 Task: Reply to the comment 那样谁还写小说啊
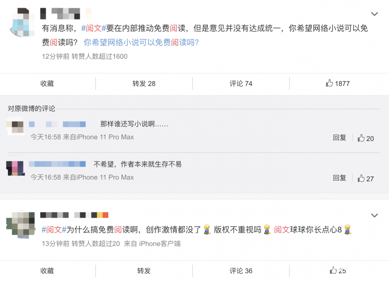(340, 138)
